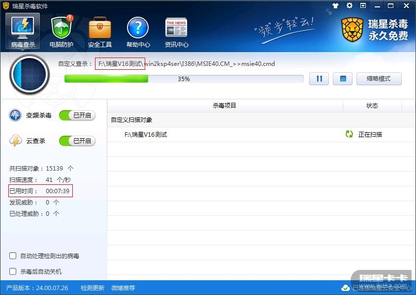Image resolution: width=416 pixels, height=295 pixels.
Task: Click the Rising lion logo at top right
Action: pos(352,29)
